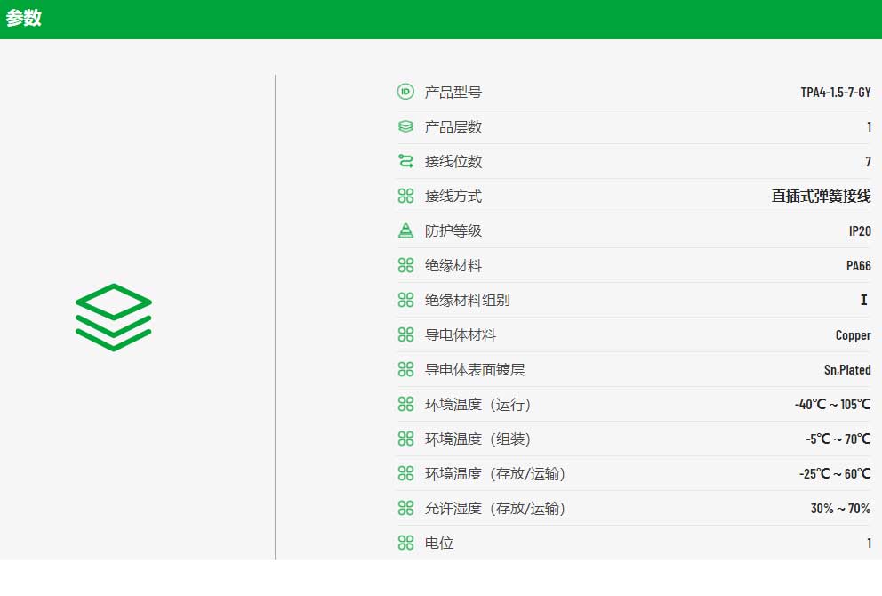Click the icon beside 电位 row
Image resolution: width=882 pixels, height=596 pixels.
pyautogui.click(x=405, y=543)
